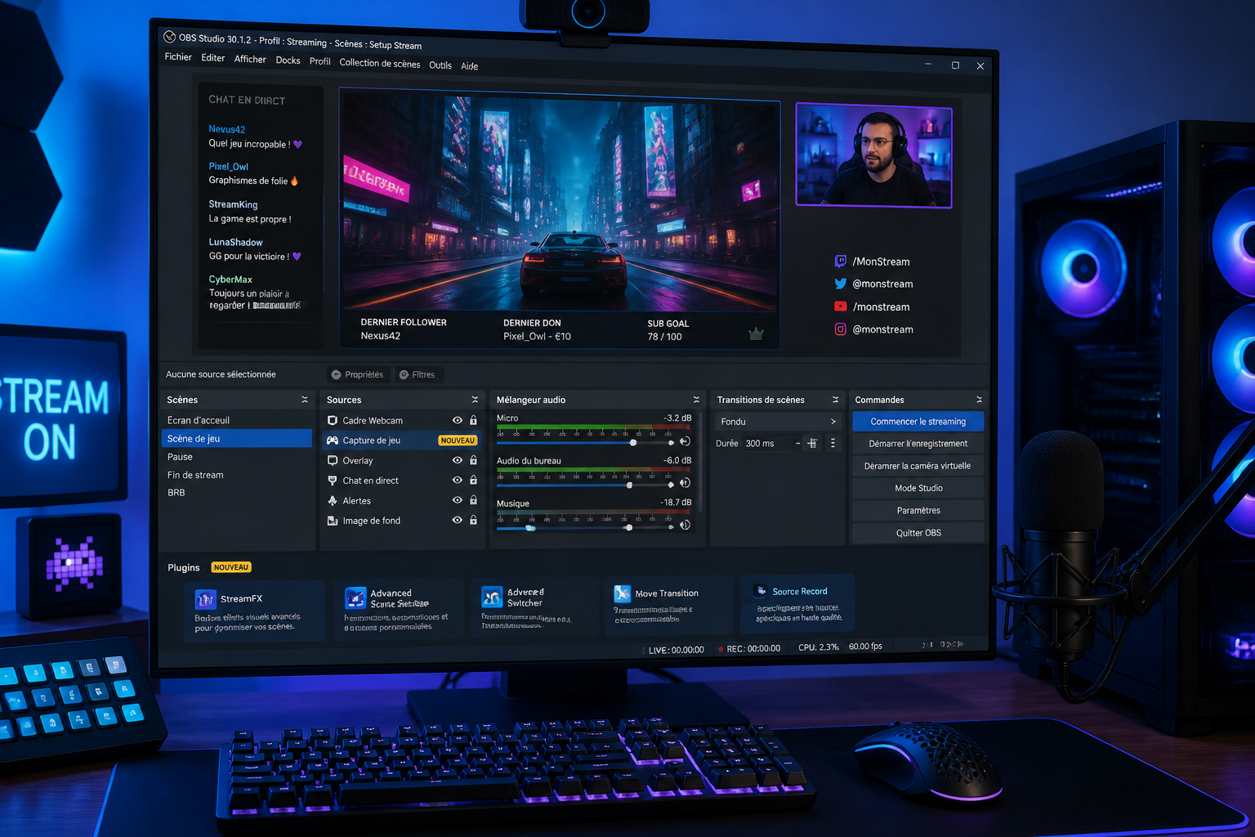Hide the Image de fond source
This screenshot has height=837, width=1255.
pyautogui.click(x=458, y=520)
